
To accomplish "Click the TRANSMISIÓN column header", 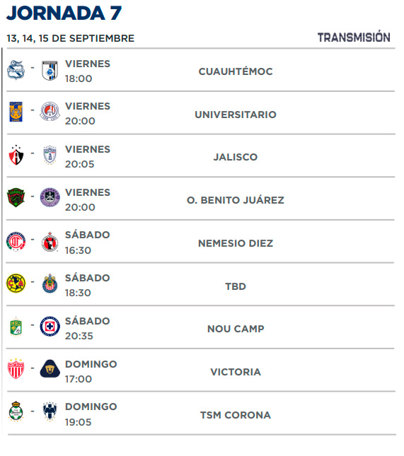I will (354, 37).
